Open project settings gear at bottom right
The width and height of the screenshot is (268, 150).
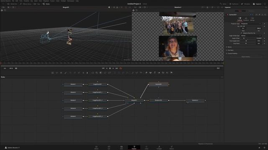point(264,147)
